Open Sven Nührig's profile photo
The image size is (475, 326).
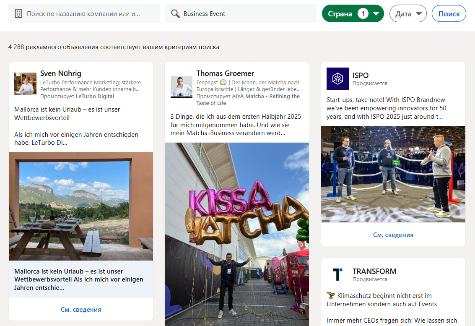pyautogui.click(x=26, y=83)
